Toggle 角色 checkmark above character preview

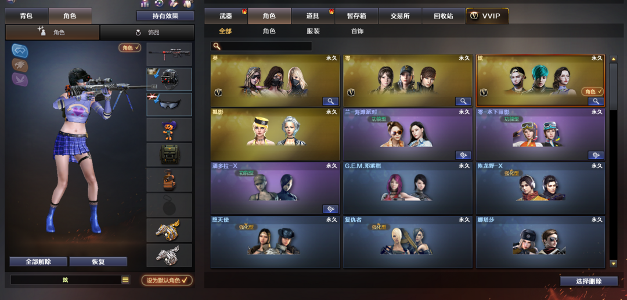[130, 48]
